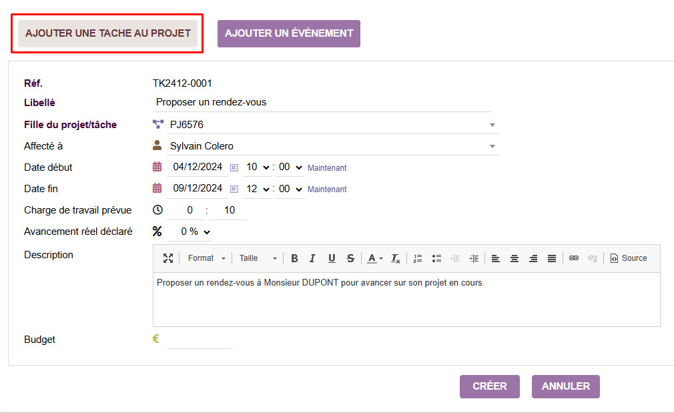Image resolution: width=674 pixels, height=413 pixels.
Task: Remove formatting from description text
Action: click(x=395, y=258)
